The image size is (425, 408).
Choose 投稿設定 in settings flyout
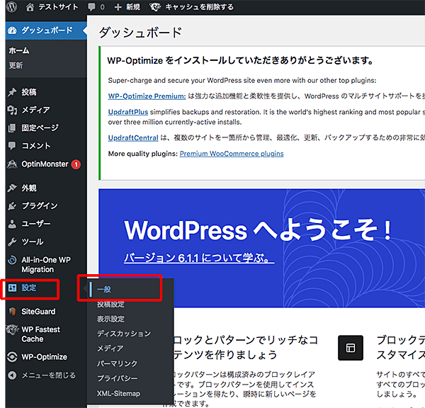coord(111,305)
